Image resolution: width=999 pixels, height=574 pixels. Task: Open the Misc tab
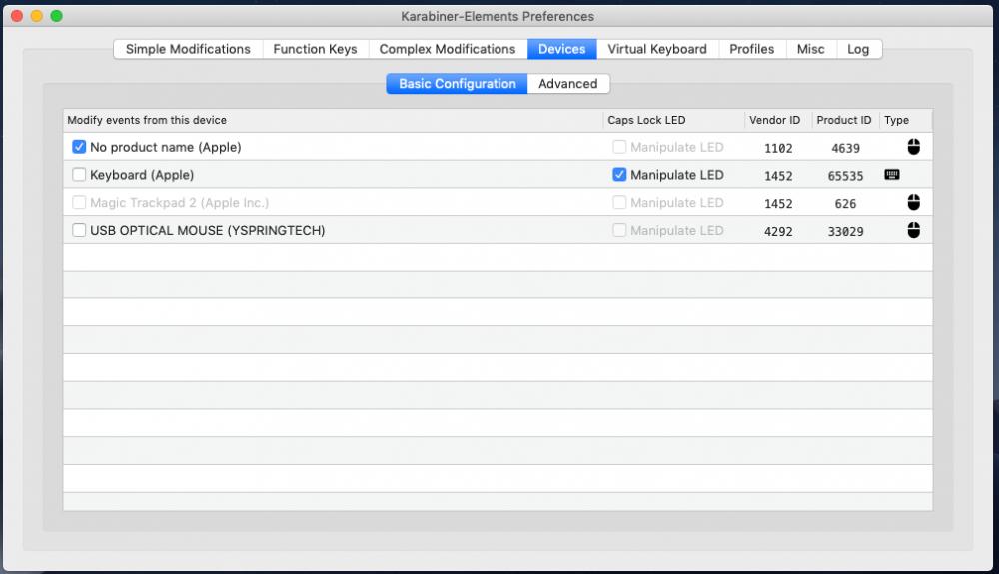click(810, 49)
